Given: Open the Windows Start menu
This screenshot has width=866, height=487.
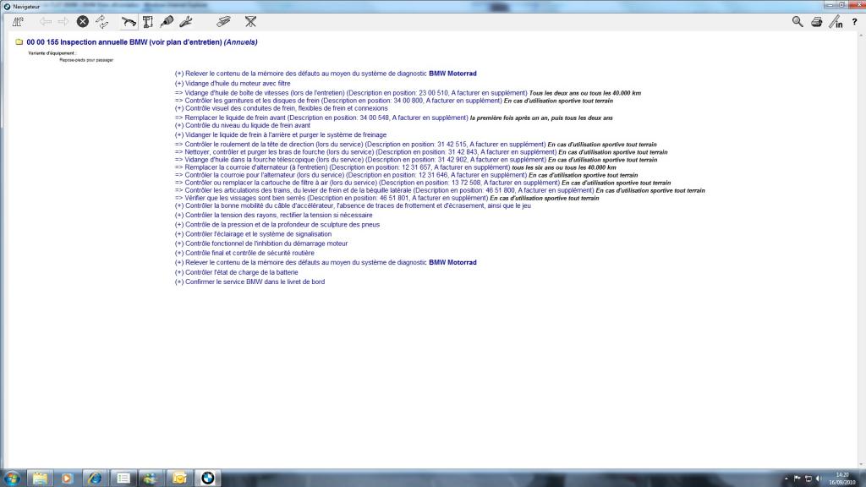Looking at the screenshot, I should click(x=12, y=479).
